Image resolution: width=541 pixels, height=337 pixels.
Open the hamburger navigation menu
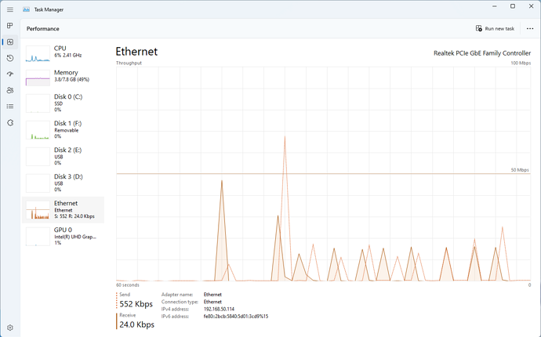click(x=10, y=9)
